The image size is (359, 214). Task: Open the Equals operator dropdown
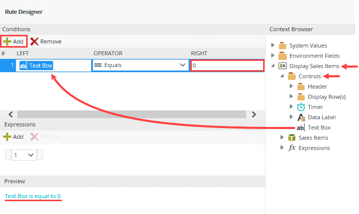click(183, 65)
